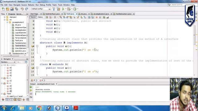Click the New File toolbar icon
Image resolution: width=198 pixels, height=111 pixels.
coord(3,9)
